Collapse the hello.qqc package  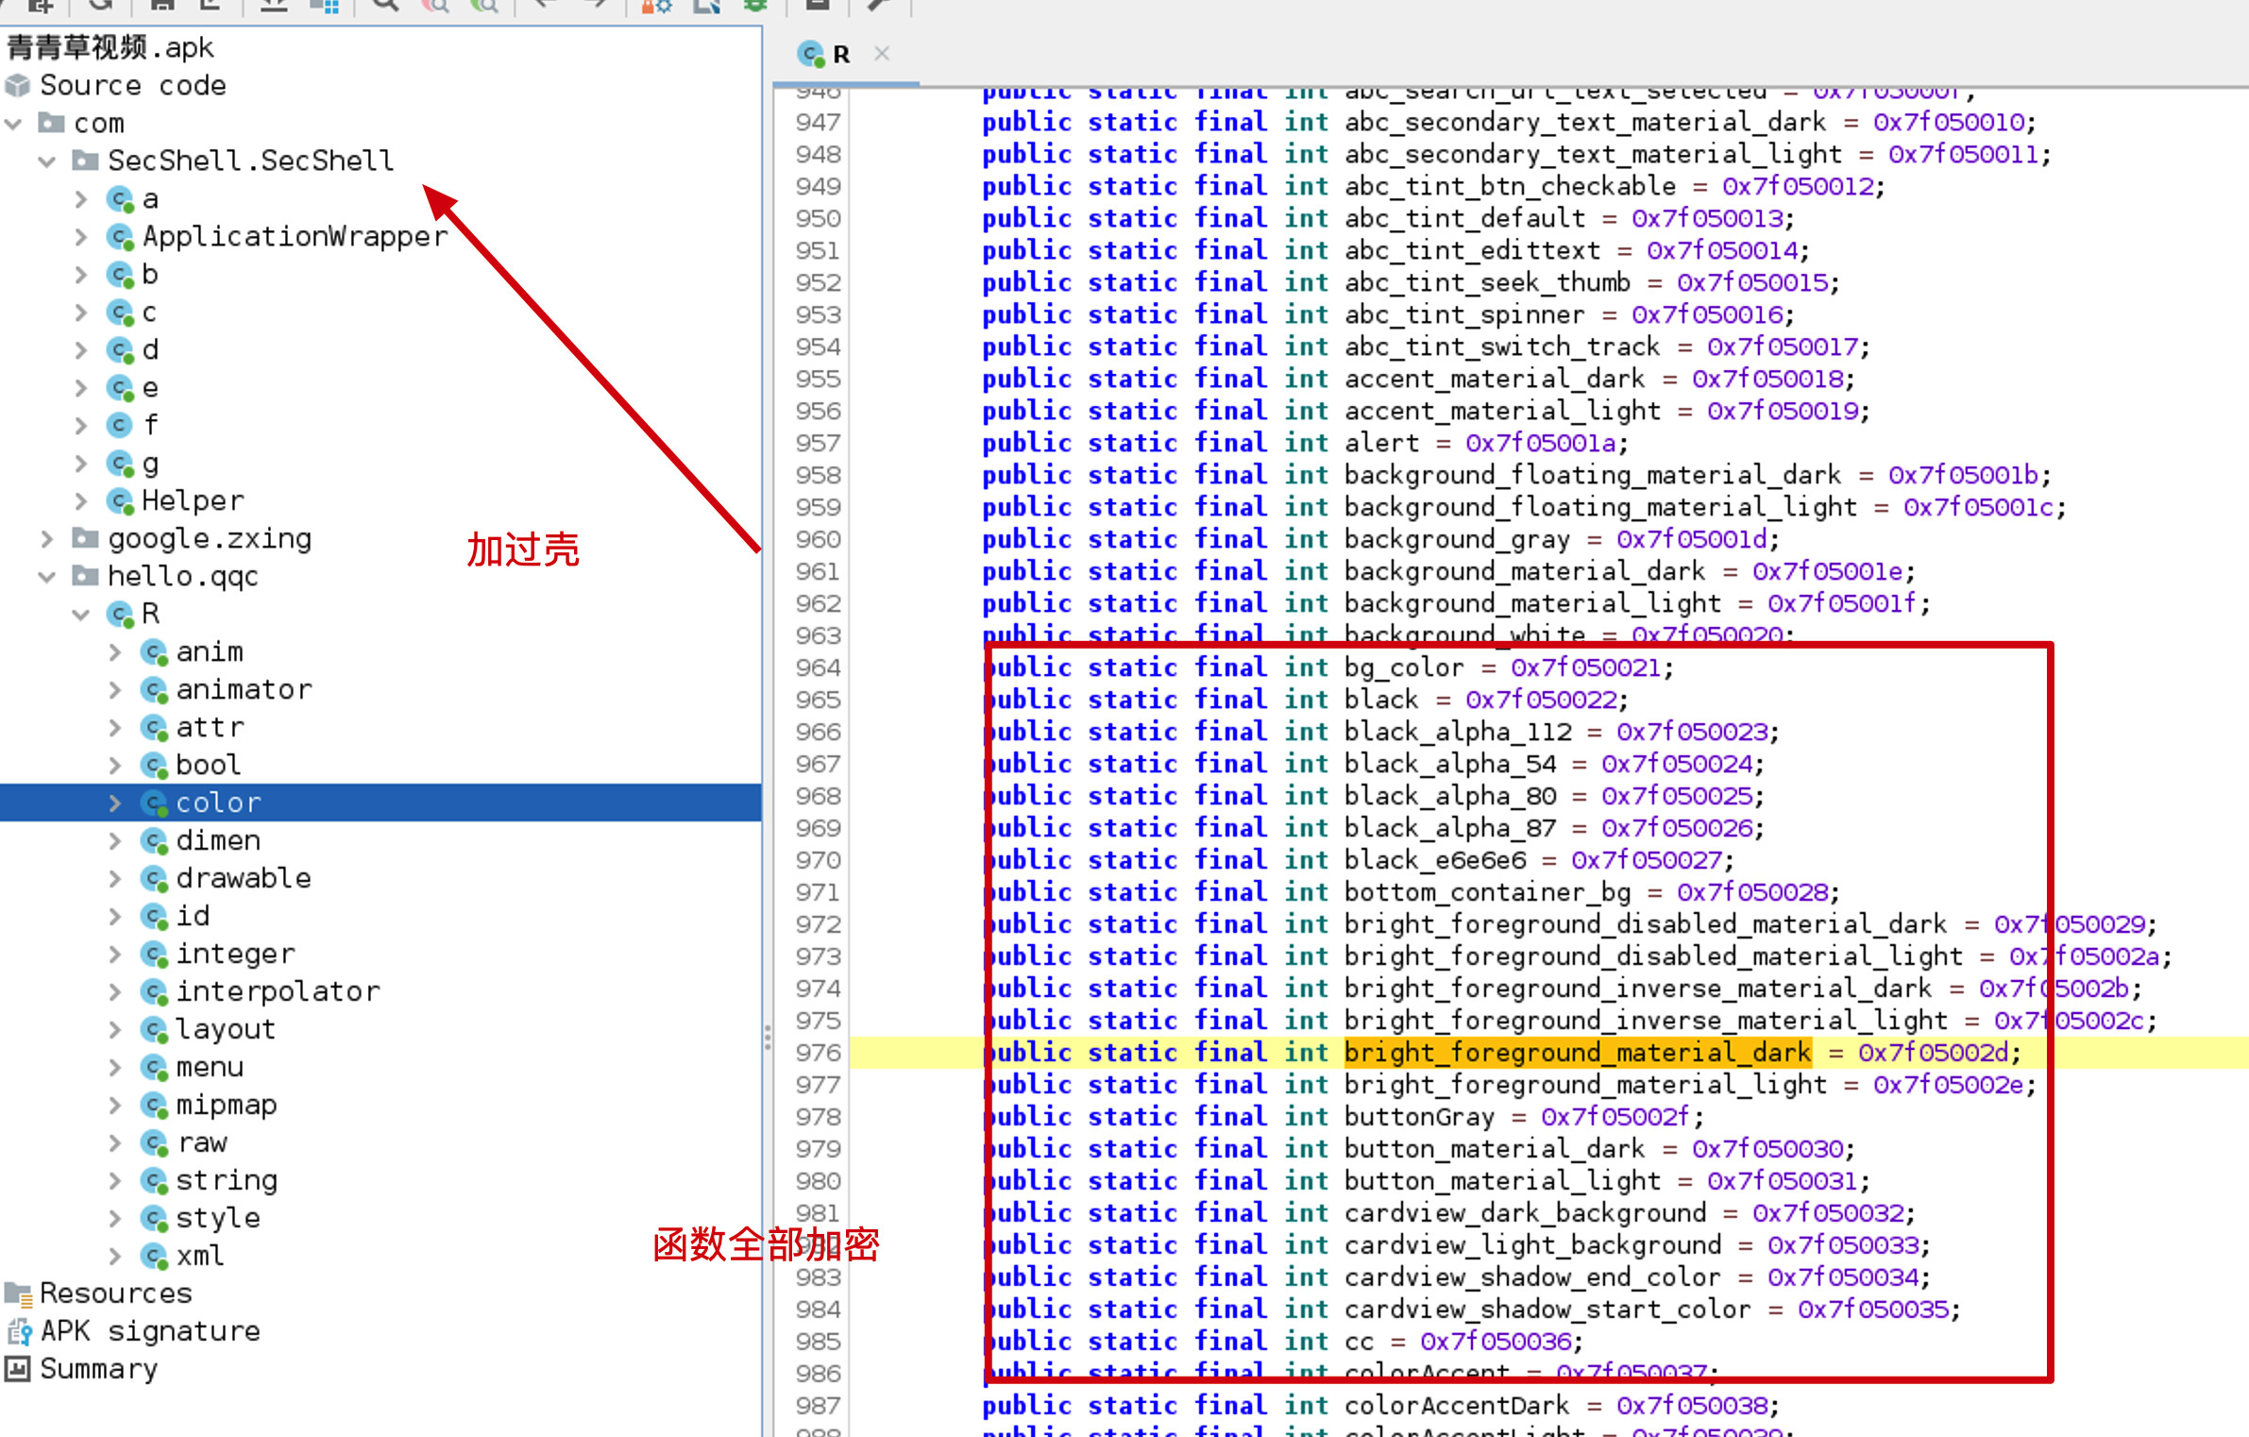click(47, 577)
